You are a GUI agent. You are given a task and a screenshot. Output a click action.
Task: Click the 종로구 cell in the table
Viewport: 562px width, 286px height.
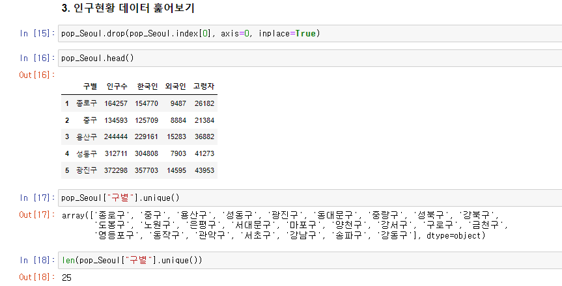point(87,103)
